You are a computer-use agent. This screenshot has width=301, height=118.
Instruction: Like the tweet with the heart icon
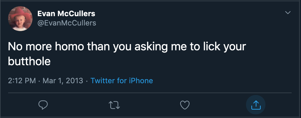click(x=185, y=105)
